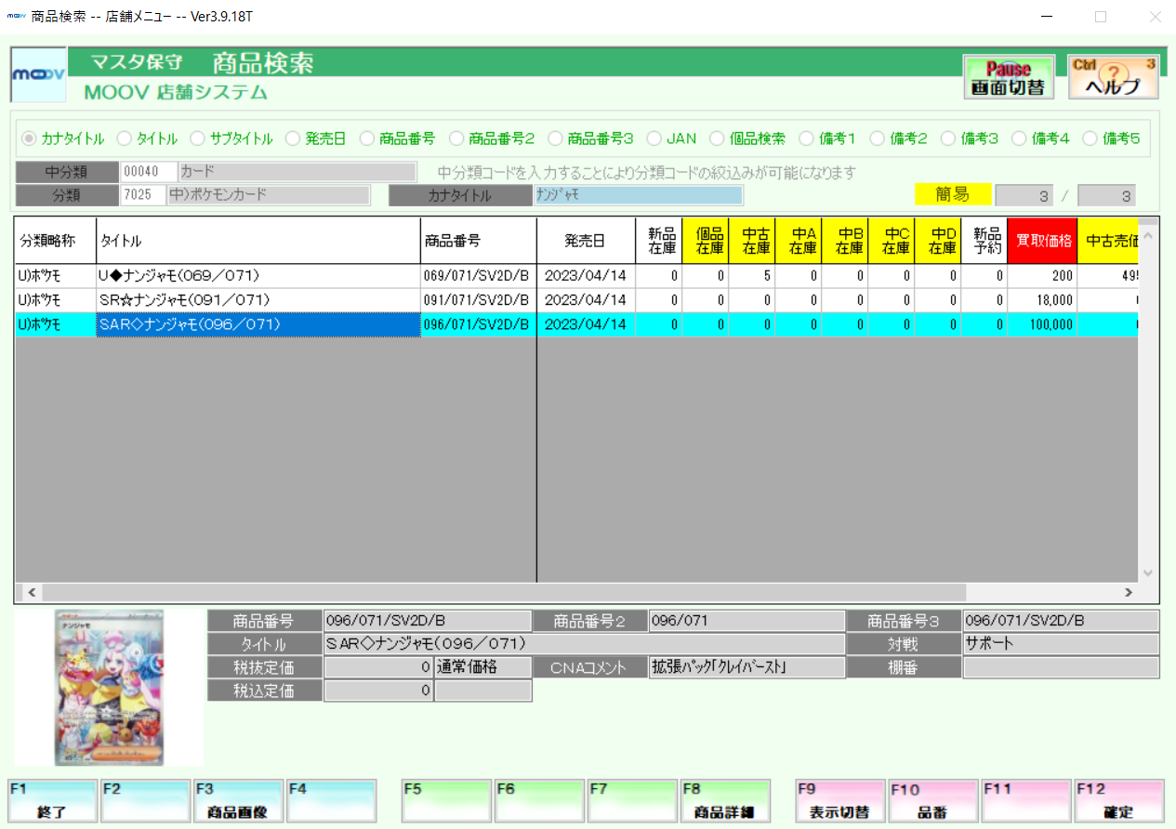Click the 中分類 code field 00040
This screenshot has width=1176, height=829.
click(148, 172)
